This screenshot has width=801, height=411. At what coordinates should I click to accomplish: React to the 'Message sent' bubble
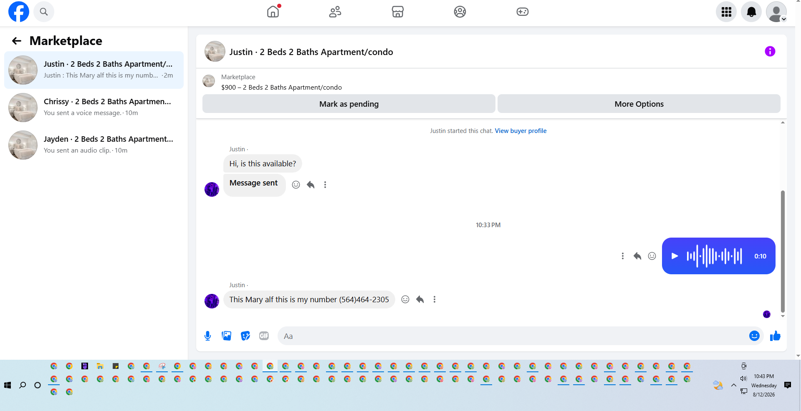[296, 185]
